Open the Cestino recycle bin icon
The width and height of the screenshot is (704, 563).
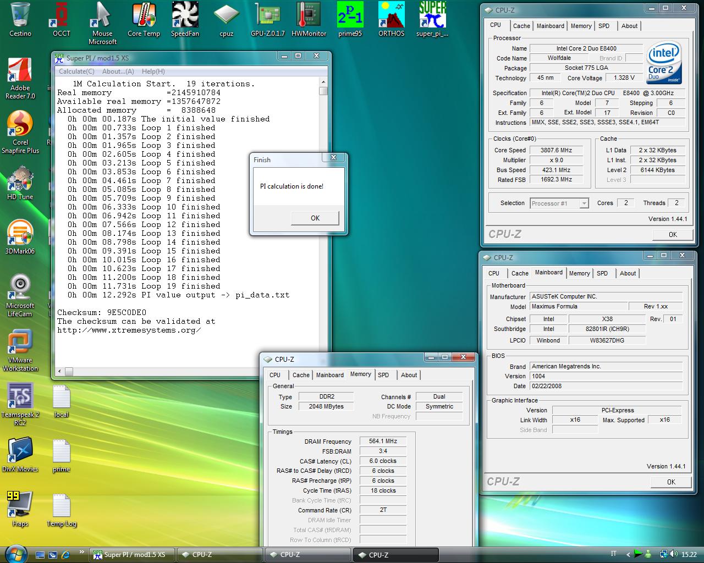pos(20,20)
